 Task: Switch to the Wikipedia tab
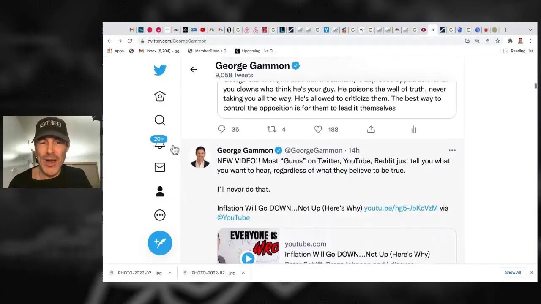point(362,30)
